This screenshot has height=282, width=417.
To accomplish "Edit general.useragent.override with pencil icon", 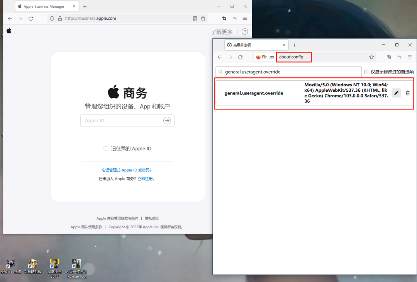I will click(396, 93).
